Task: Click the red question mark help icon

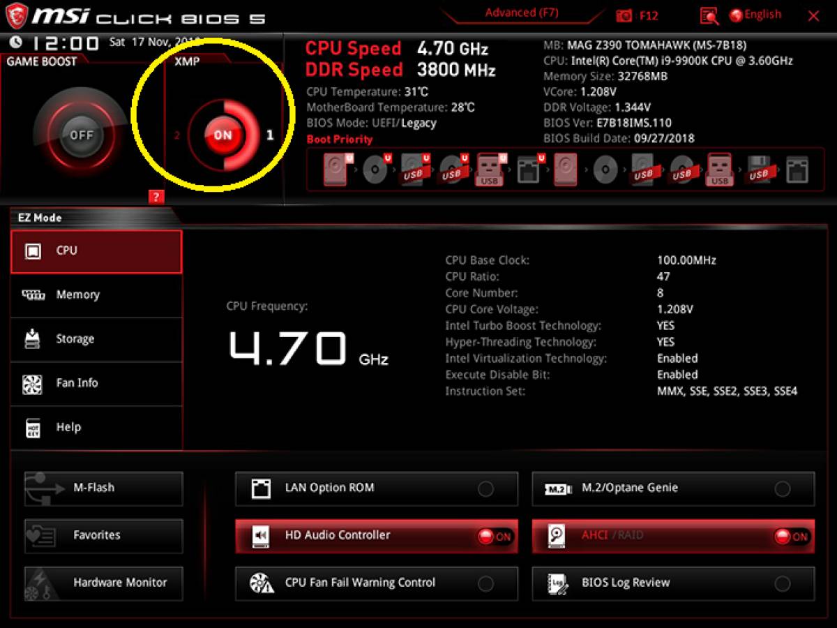Action: pyautogui.click(x=156, y=197)
